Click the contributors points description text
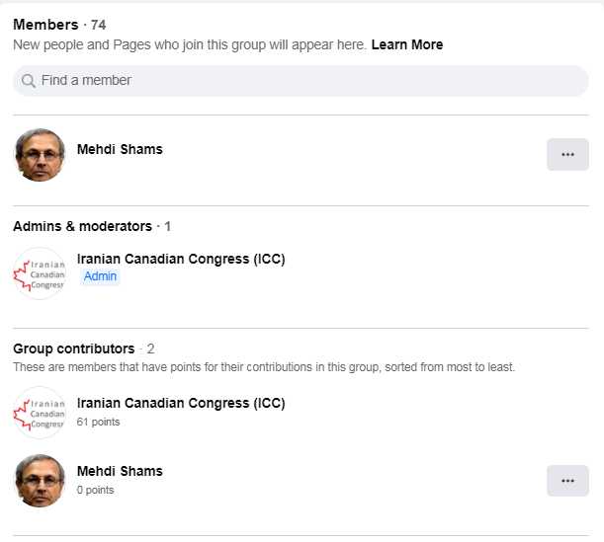Screen dimensions: 604x542 pos(264,367)
